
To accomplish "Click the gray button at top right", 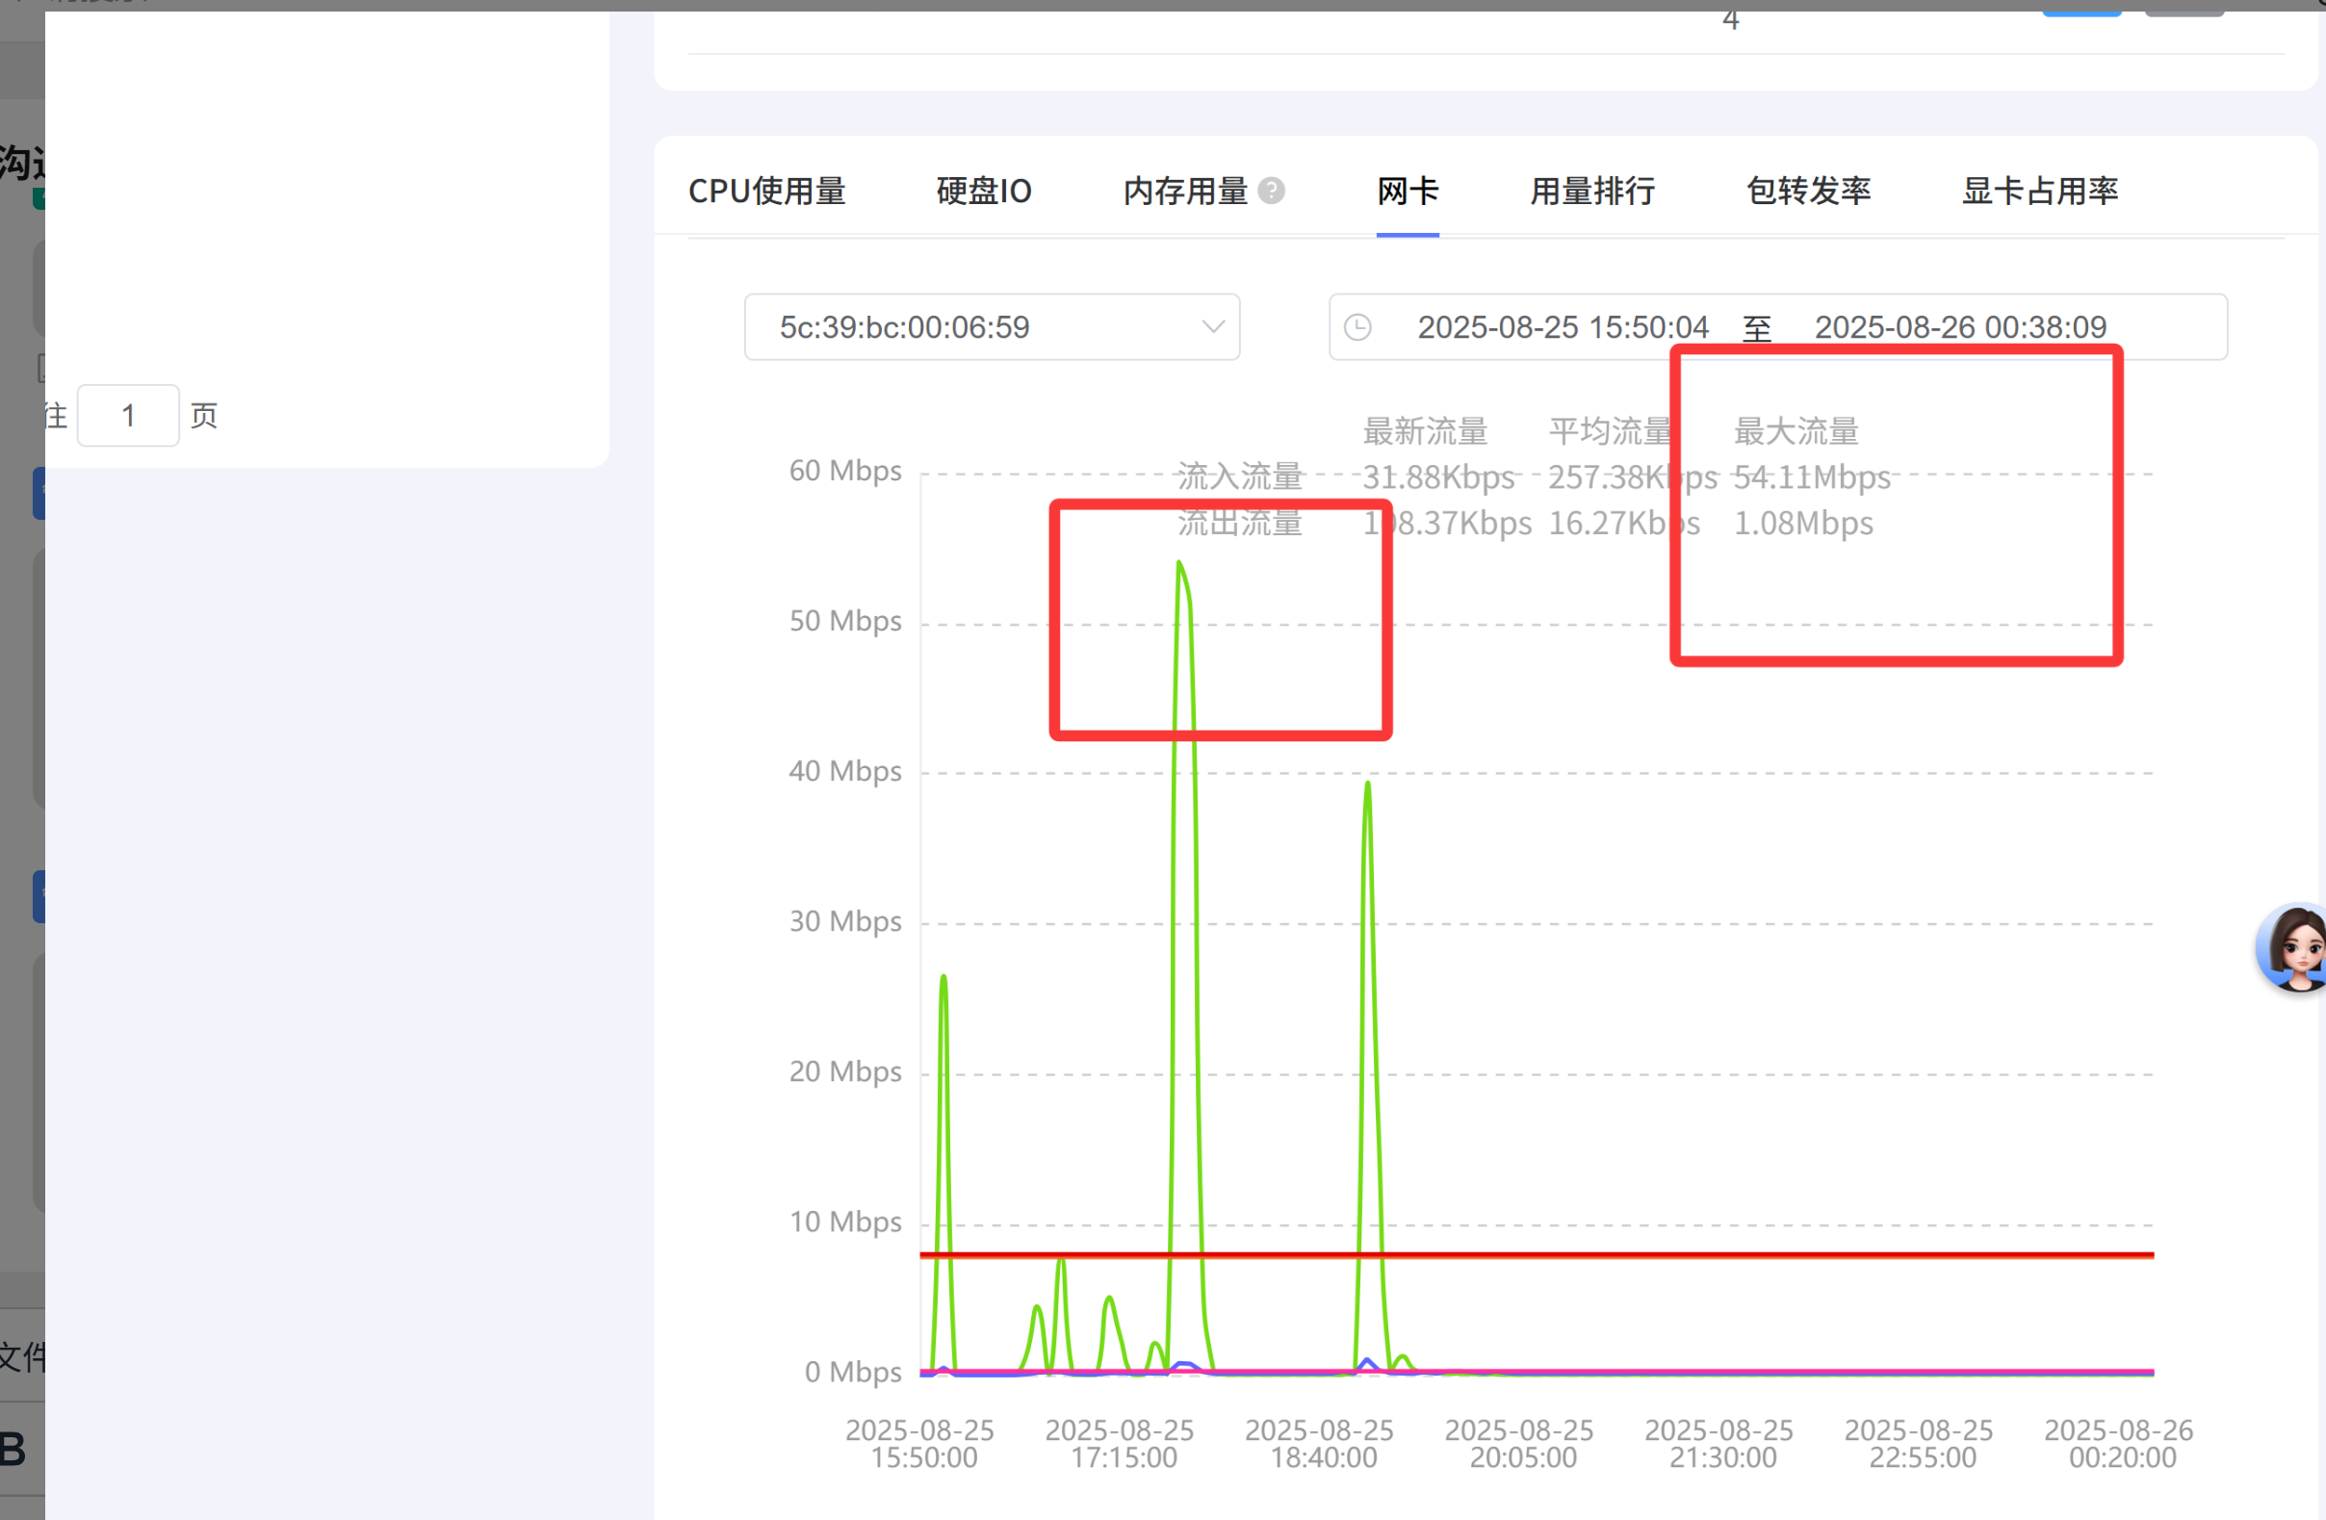I will (x=2185, y=12).
